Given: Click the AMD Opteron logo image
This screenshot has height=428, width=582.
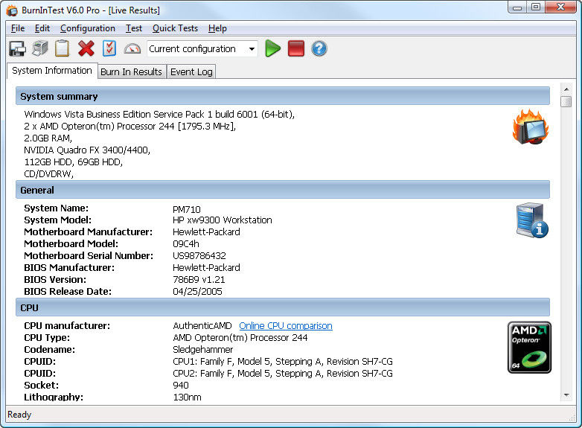Looking at the screenshot, I should (x=529, y=347).
